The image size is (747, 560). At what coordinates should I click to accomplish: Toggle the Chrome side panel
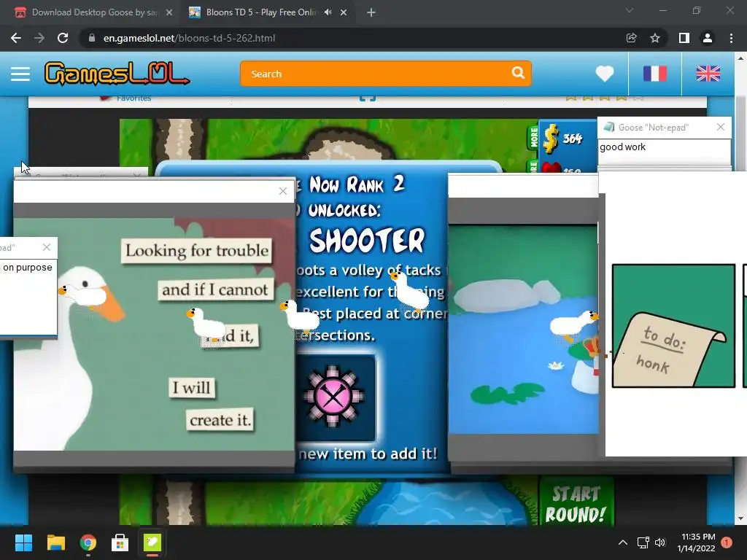[684, 38]
